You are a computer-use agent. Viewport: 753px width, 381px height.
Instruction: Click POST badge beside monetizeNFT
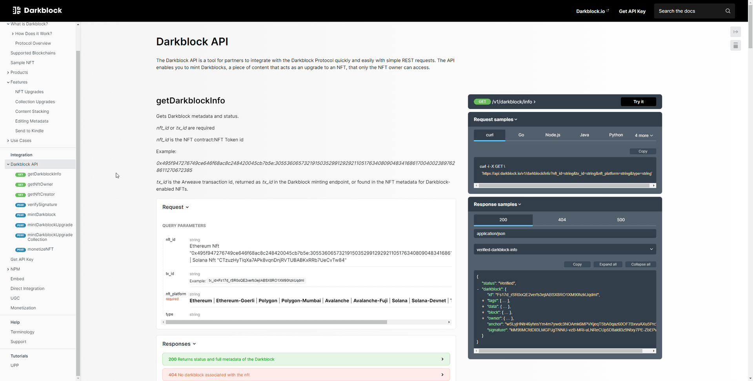pyautogui.click(x=20, y=249)
